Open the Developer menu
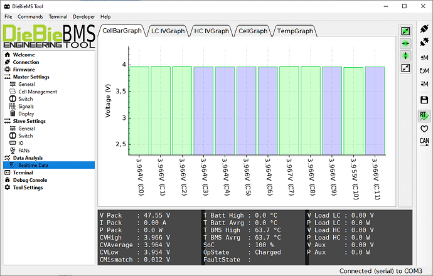The width and height of the screenshot is (433, 276). pyautogui.click(x=83, y=17)
